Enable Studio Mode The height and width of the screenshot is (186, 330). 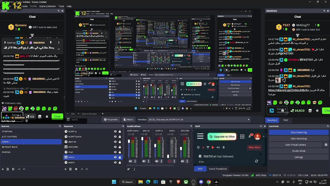299,151
